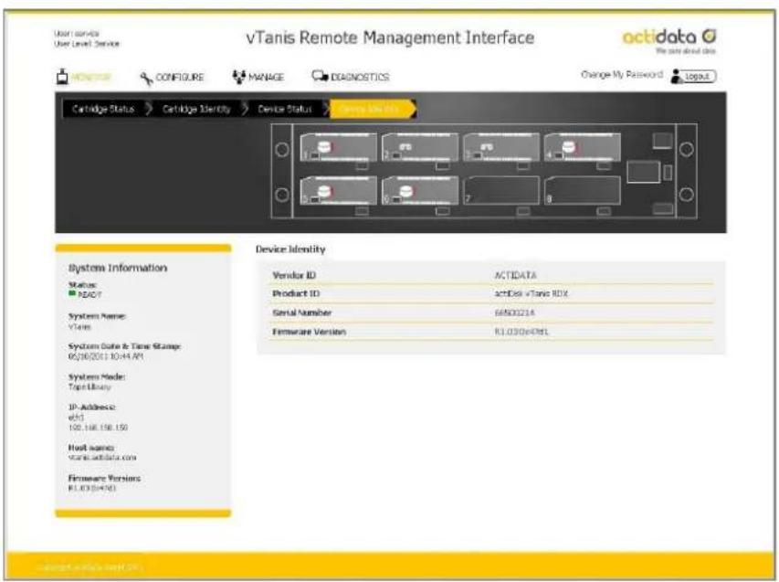
Task: Click the Manage network icon
Action: pos(239,77)
